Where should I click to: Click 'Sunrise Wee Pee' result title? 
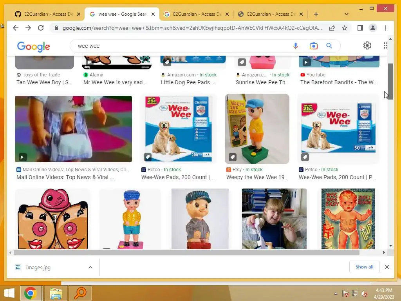pyautogui.click(x=262, y=82)
